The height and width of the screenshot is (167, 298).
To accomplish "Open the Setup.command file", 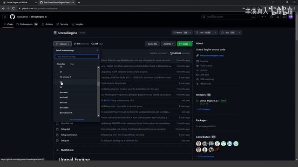I will point(69,135).
